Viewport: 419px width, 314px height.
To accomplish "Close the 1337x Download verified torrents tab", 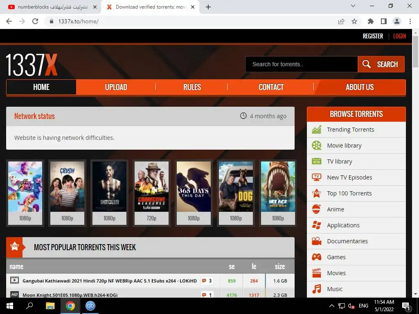I will click(x=193, y=7).
